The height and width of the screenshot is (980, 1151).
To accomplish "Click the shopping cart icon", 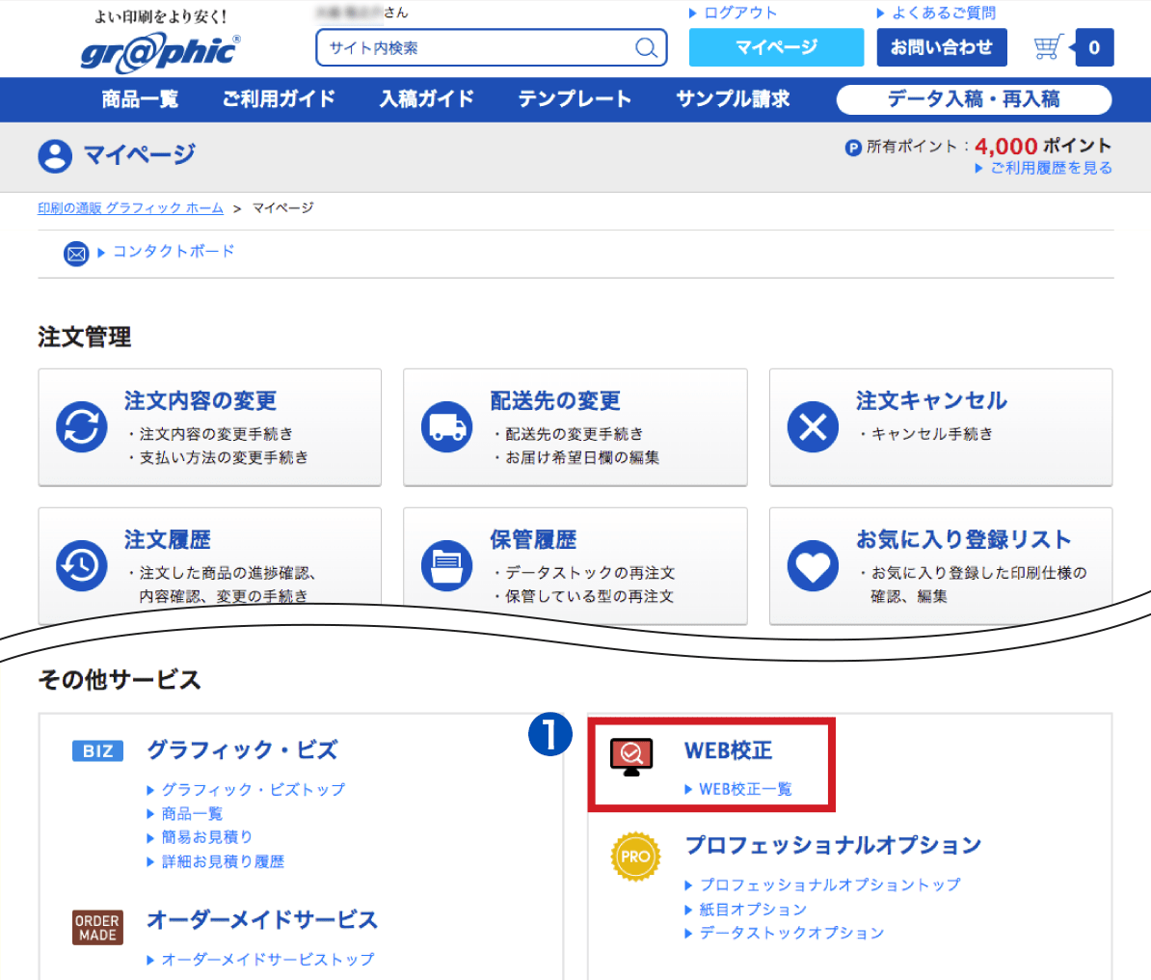I will [x=1048, y=47].
